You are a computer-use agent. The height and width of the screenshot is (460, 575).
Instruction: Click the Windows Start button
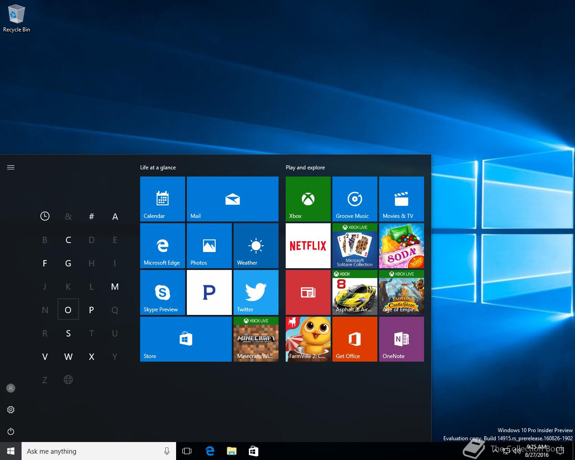click(x=11, y=451)
